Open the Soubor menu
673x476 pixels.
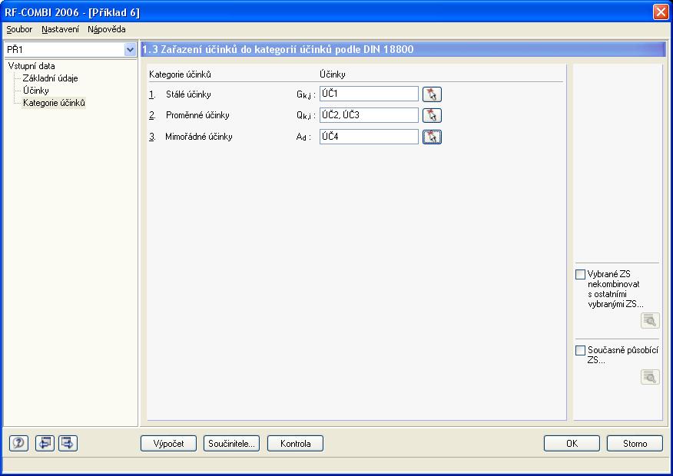[19, 30]
